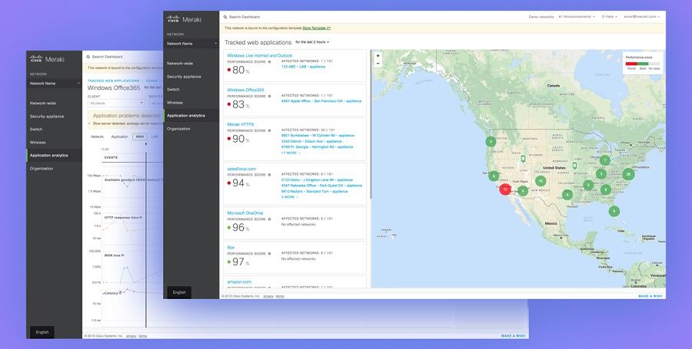Switch to the Network tab in back window

97,137
